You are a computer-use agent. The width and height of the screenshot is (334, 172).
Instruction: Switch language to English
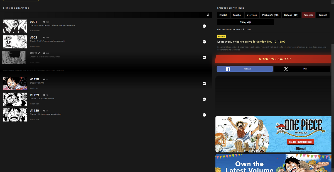pyautogui.click(x=223, y=15)
